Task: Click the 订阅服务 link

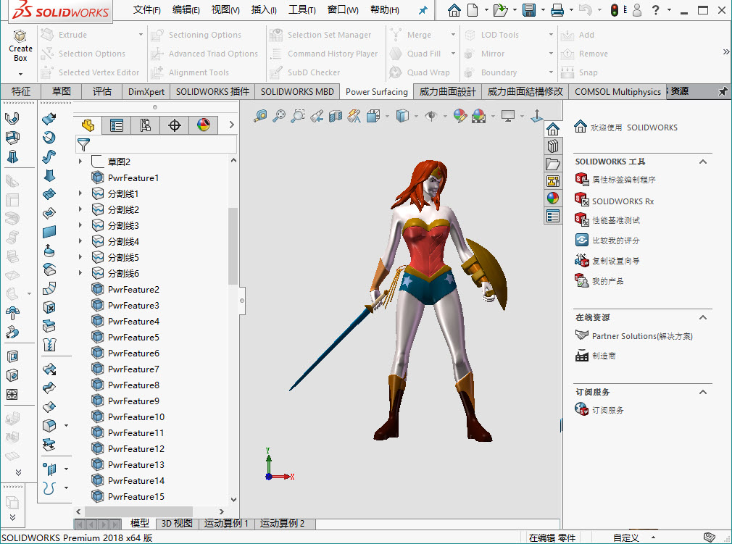Action: (x=608, y=410)
